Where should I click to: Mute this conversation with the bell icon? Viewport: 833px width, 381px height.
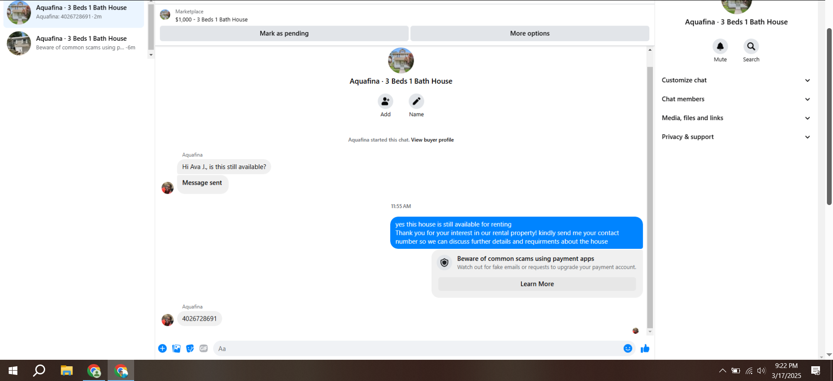coord(720,46)
